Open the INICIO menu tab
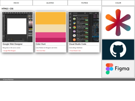Screen dimensions: 135x101 16,3
